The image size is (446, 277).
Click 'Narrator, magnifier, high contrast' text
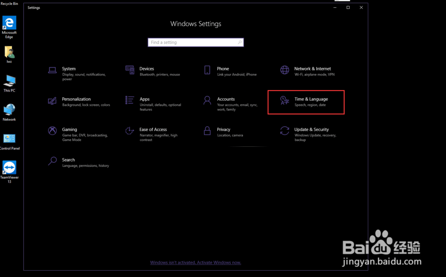point(158,138)
